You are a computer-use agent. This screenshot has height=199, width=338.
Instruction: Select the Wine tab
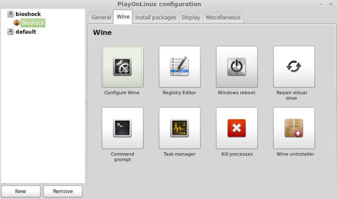tap(123, 16)
